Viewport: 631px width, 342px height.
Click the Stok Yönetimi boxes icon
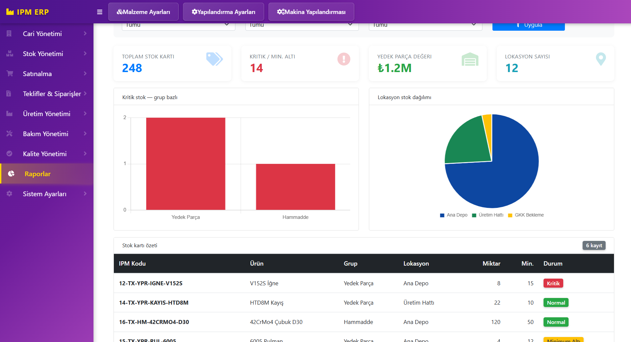coord(10,53)
